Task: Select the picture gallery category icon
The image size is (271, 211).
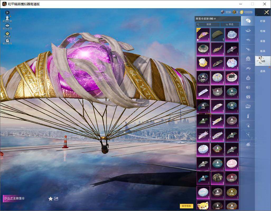Action: [248, 107]
